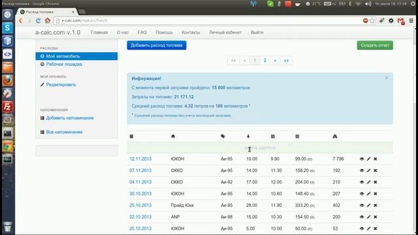The height and width of the screenshot is (235, 418).
Task: Edit the 30.10.2013 fuel entry
Action: 368,194
